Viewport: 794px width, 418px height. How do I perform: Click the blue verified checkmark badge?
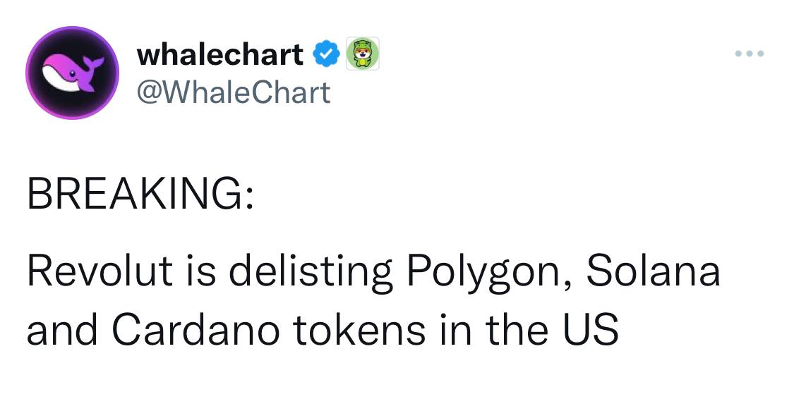click(x=324, y=54)
